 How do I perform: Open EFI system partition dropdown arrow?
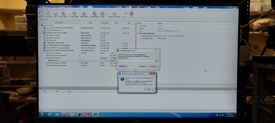tap(79, 53)
